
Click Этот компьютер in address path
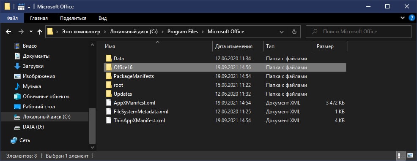(x=81, y=32)
